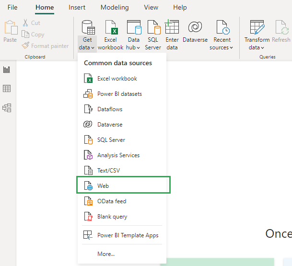Image resolution: width=292 pixels, height=266 pixels.
Task: Click the Cut scissors icon
Action: point(25,23)
